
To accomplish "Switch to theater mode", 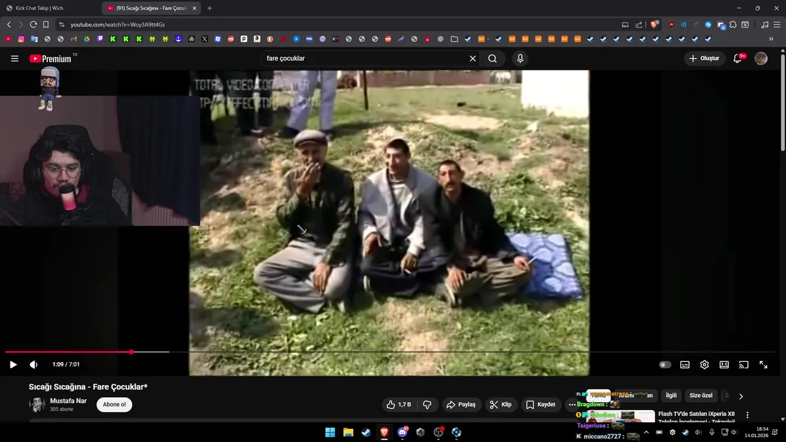I will click(724, 365).
